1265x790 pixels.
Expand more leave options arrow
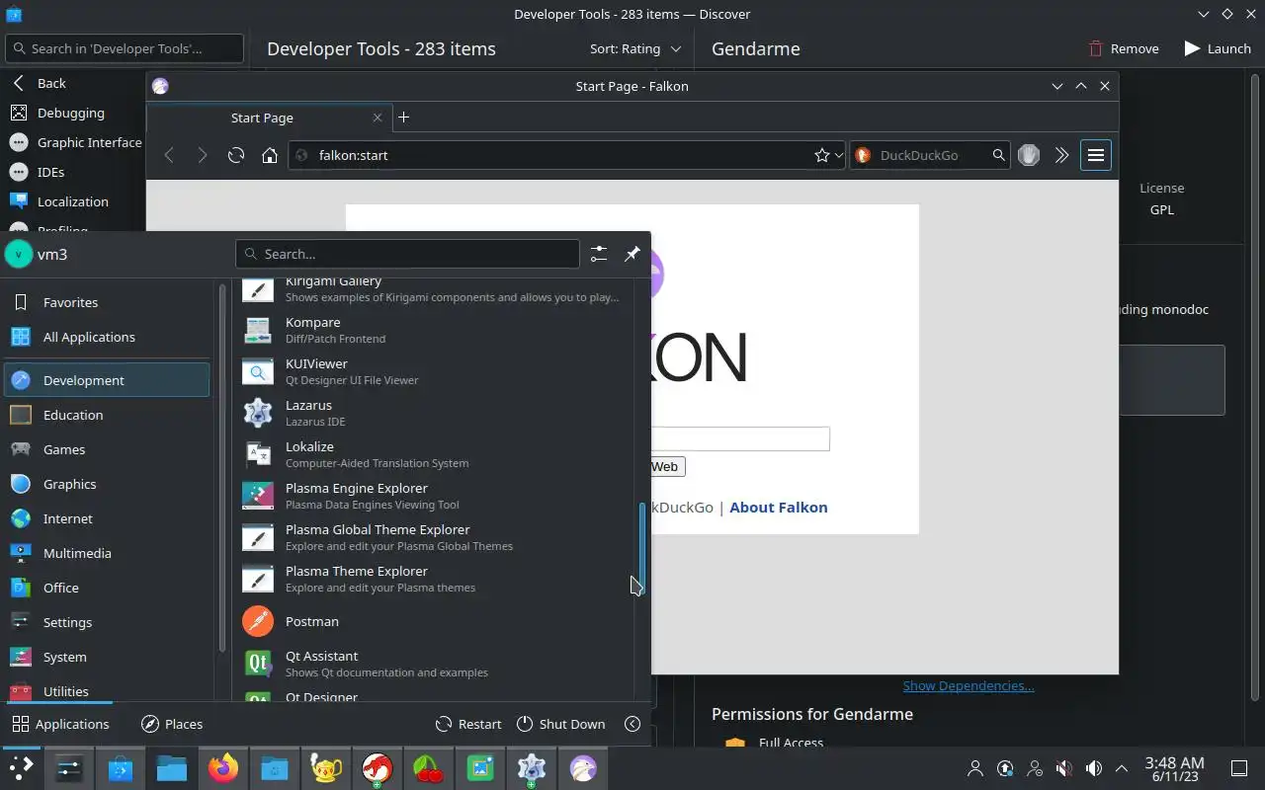click(632, 724)
